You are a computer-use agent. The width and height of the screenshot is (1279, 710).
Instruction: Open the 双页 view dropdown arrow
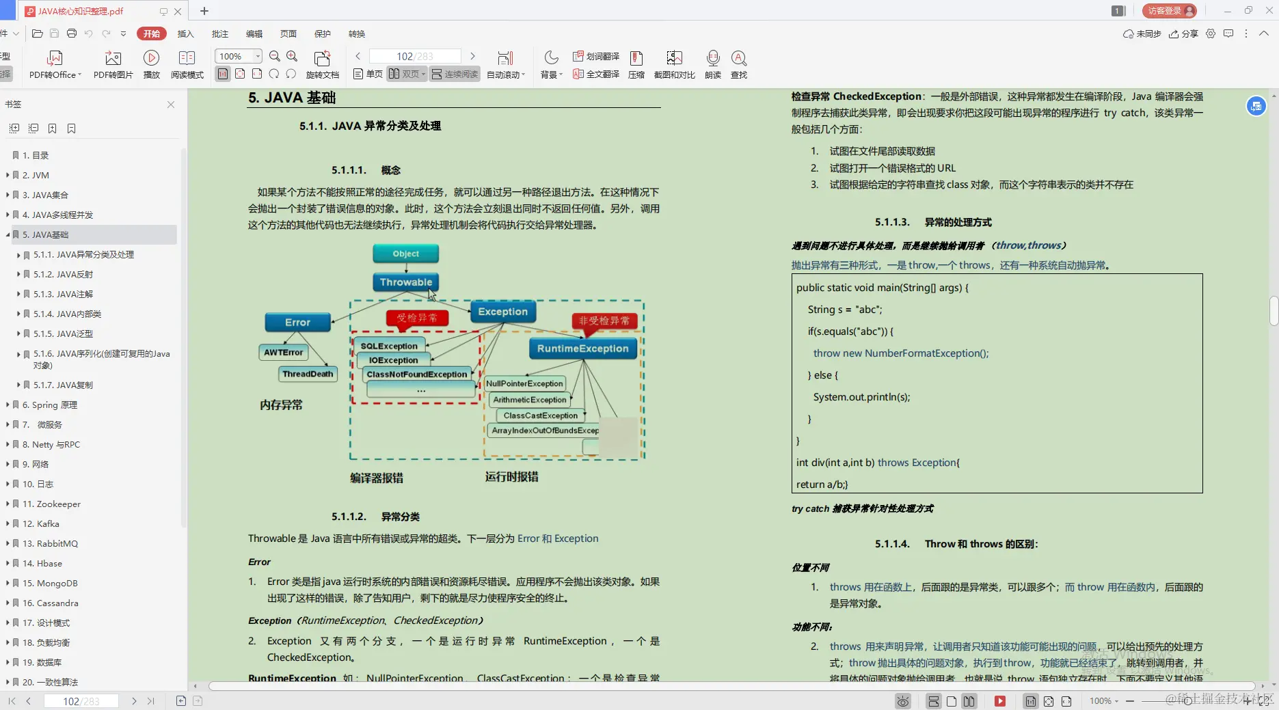pos(422,74)
